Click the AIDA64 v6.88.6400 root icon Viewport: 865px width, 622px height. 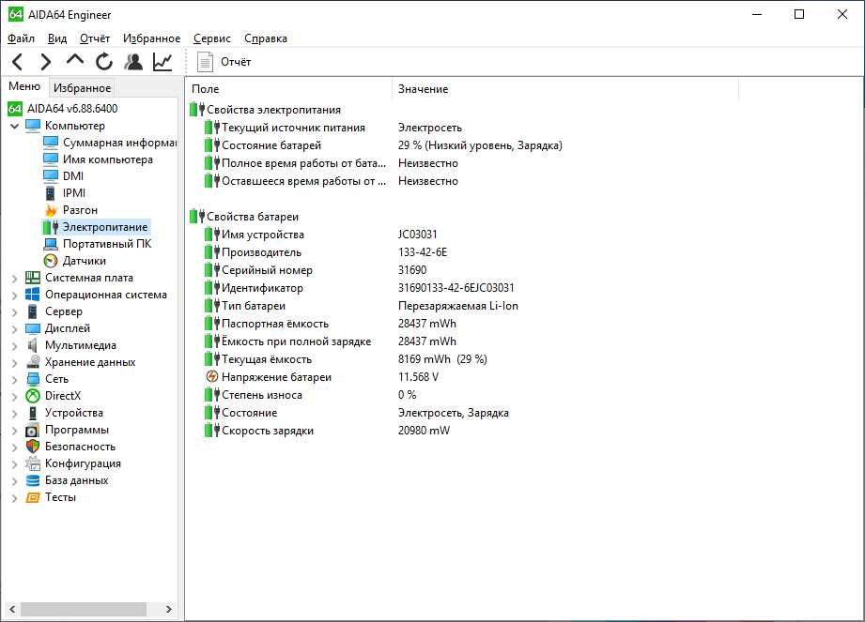[x=15, y=109]
